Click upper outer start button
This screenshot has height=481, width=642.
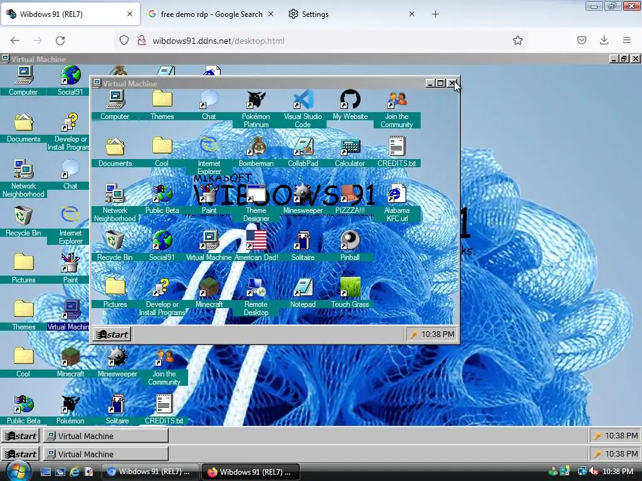[x=21, y=436]
